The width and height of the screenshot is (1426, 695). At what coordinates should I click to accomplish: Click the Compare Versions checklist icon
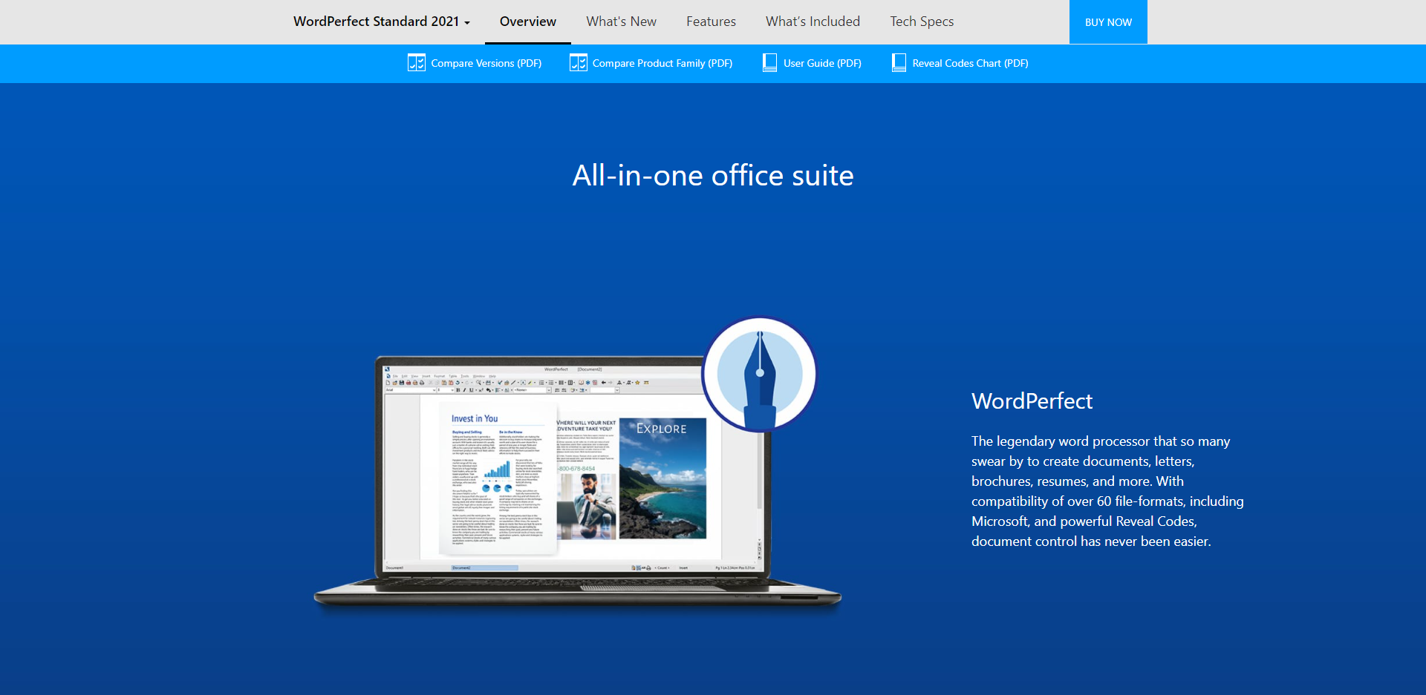tap(417, 63)
